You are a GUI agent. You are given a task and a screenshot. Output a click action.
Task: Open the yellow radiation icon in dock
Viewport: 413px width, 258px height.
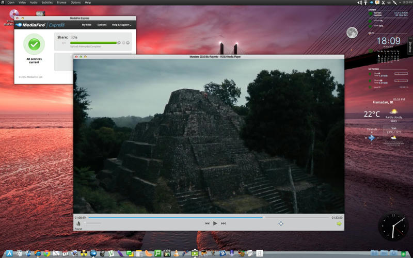click(84, 253)
